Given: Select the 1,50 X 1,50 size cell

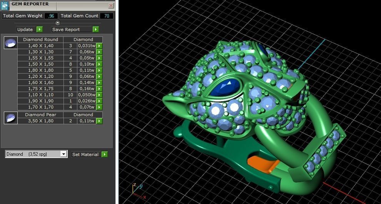Looking at the screenshot, I should click(x=40, y=64).
